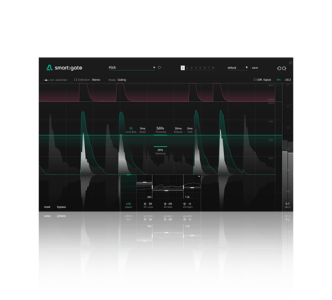Click the Release value 30ms
Image resolution: width=332 pixels, height=300 pixels.
tap(178, 128)
